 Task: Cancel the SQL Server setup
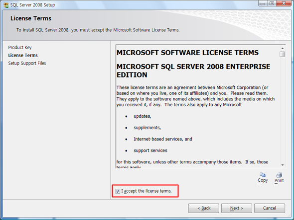[x=270, y=208]
